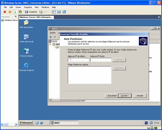
Task: Select the folder icon under repa server
Action: [57, 47]
